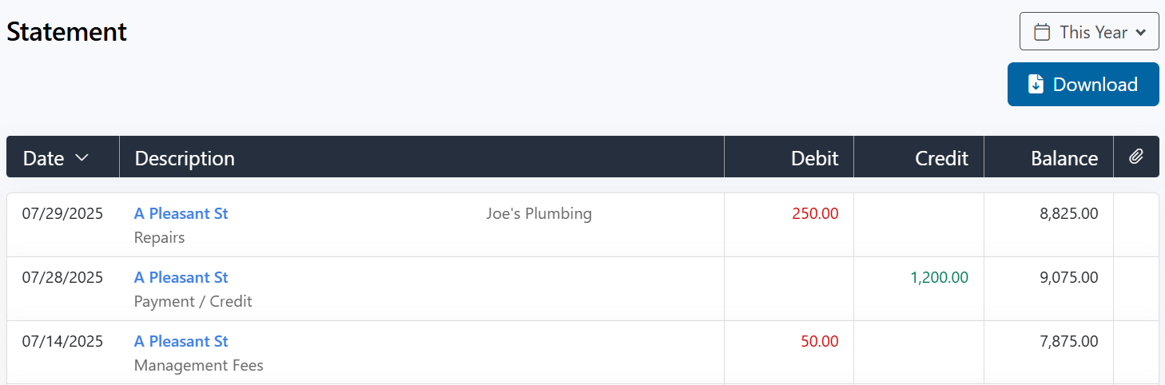Image resolution: width=1165 pixels, height=385 pixels.
Task: Click the Balance column header
Action: click(1064, 158)
